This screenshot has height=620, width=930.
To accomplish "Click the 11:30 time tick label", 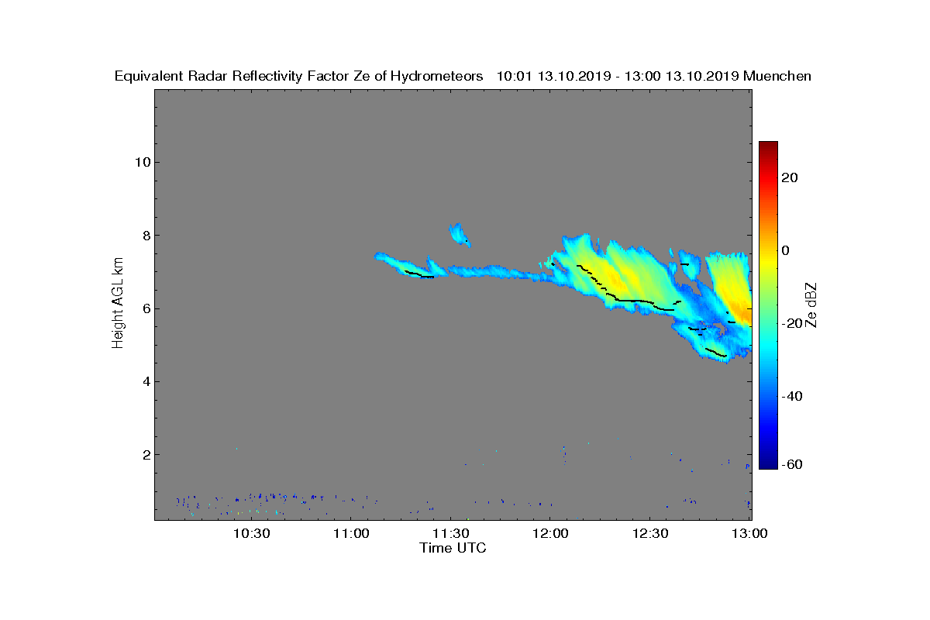I will point(451,533).
